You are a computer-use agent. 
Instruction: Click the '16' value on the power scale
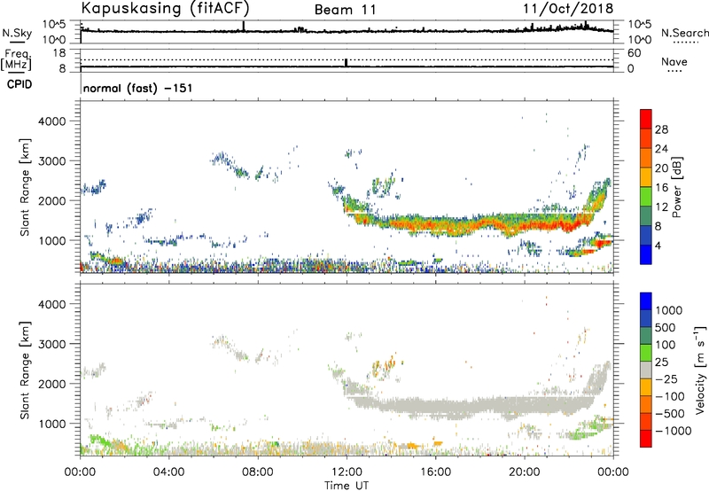tap(661, 188)
